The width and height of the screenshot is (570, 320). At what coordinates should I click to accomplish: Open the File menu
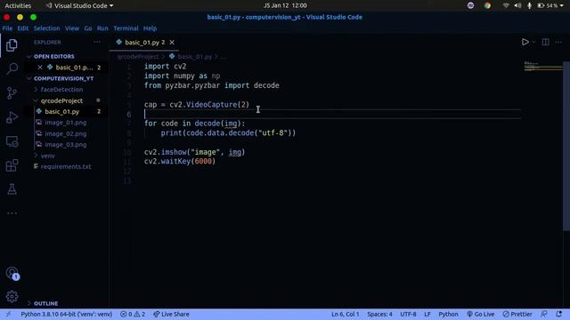[7, 28]
